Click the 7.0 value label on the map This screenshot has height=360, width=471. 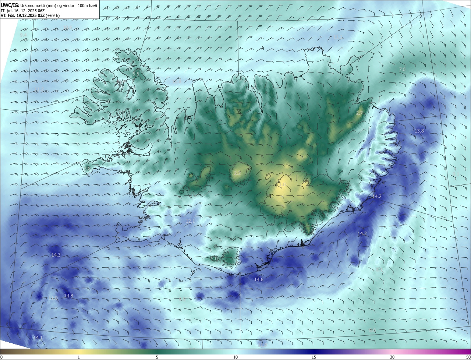tap(402, 69)
